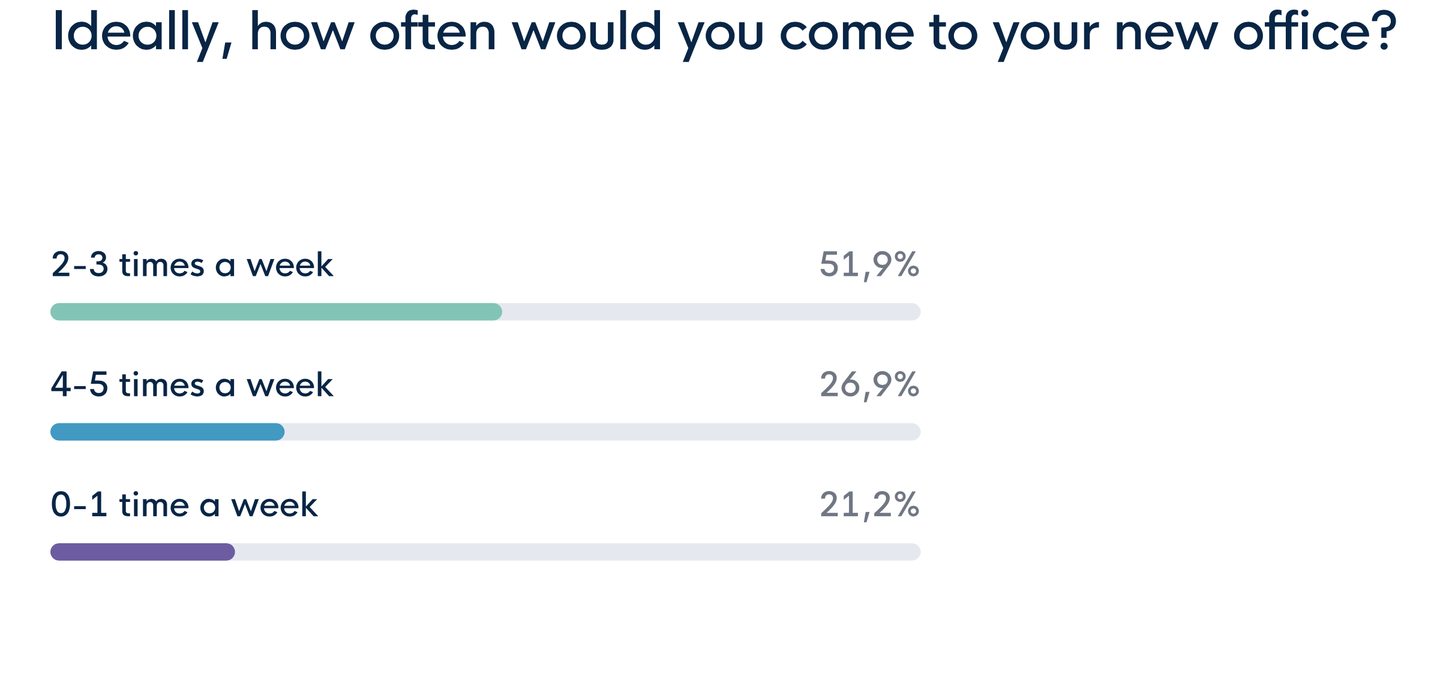Select the '0-1 time a week' label
The height and width of the screenshot is (674, 1446).
tap(184, 505)
